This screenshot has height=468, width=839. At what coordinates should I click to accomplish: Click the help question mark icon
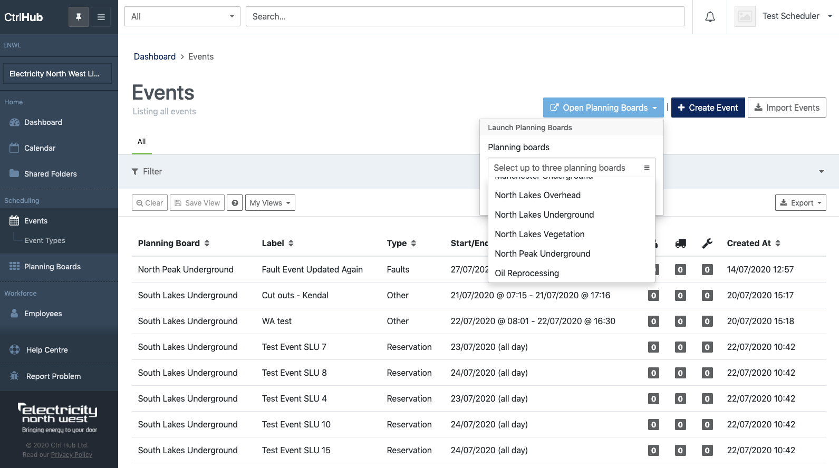235,203
